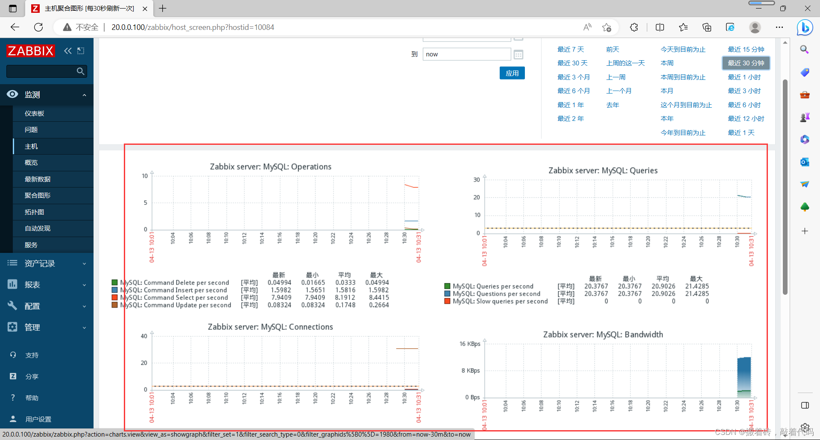Refresh the page with reload icon
Screen dimensions: 820x440
tap(38, 27)
